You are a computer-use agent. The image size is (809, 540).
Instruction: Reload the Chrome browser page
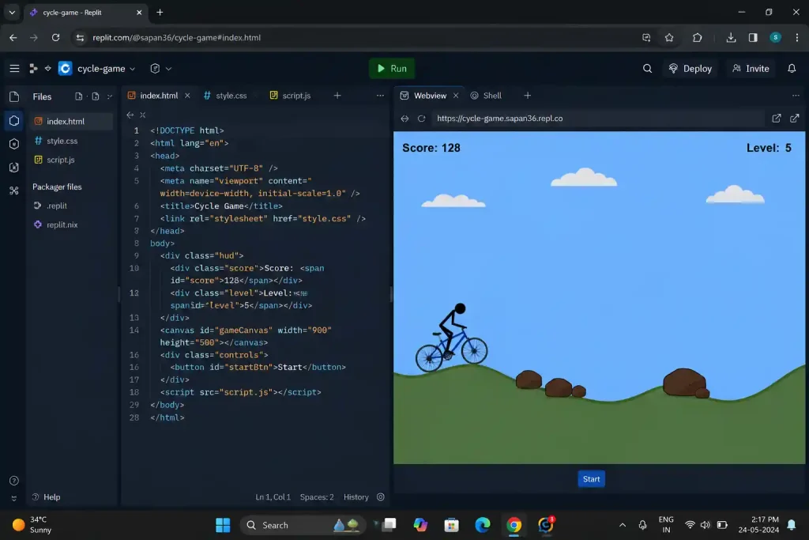pos(56,38)
